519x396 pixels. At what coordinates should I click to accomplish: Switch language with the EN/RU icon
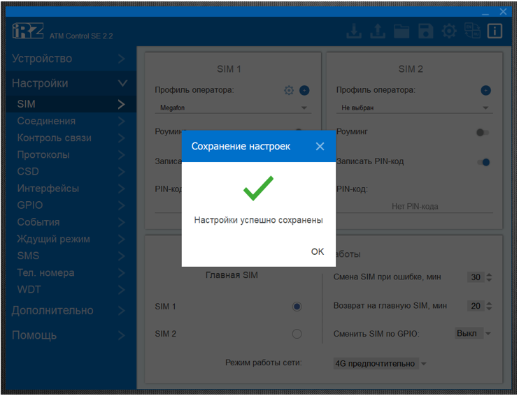pyautogui.click(x=472, y=31)
